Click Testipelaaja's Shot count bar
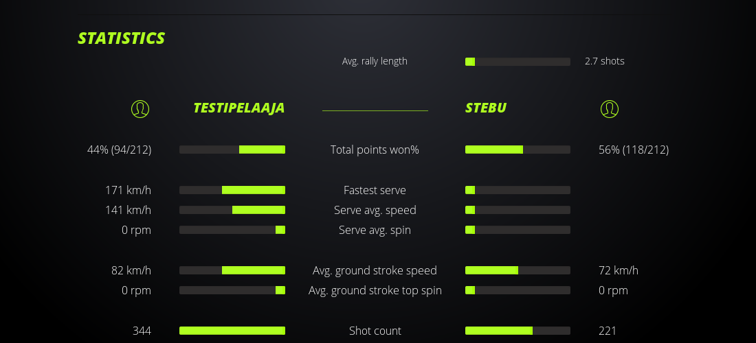The height and width of the screenshot is (343, 756). (x=232, y=331)
